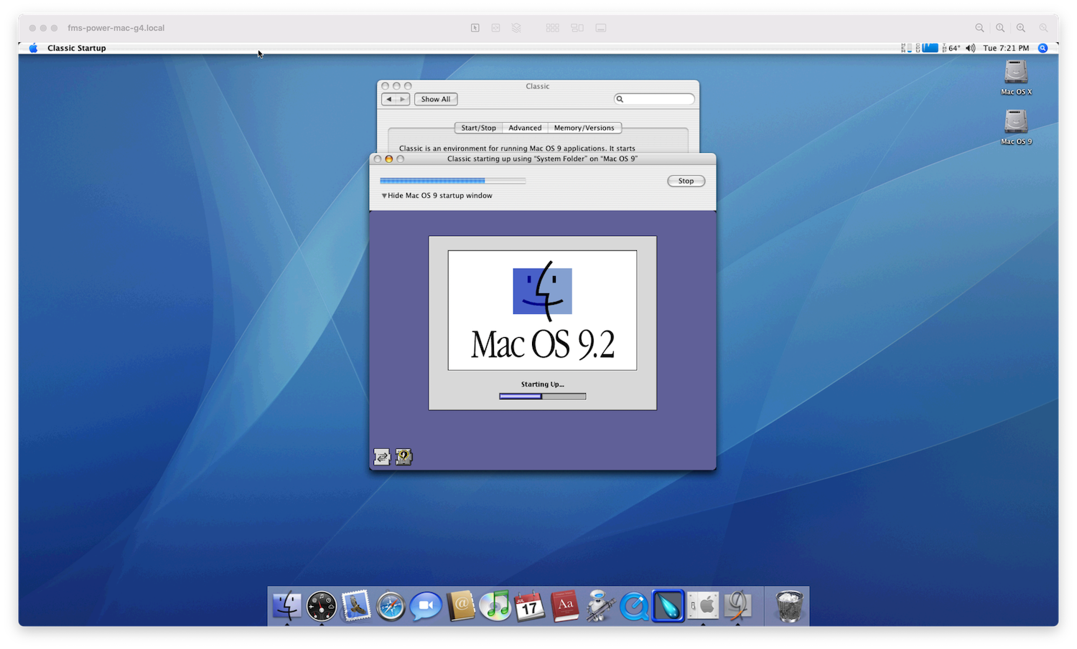Click the stacked layers icon in viewer toolbar
This screenshot has width=1077, height=649.
[516, 28]
